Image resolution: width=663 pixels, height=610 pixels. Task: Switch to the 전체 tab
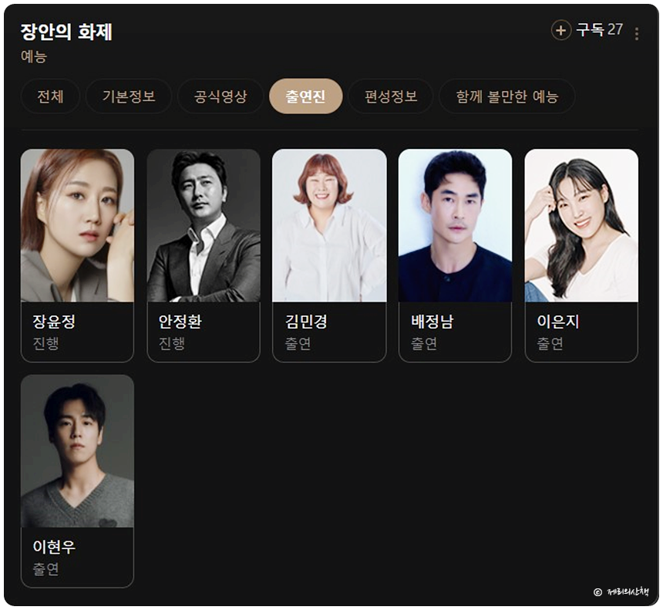coord(50,96)
